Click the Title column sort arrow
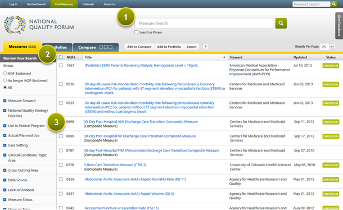343x210 pixels. point(224,57)
